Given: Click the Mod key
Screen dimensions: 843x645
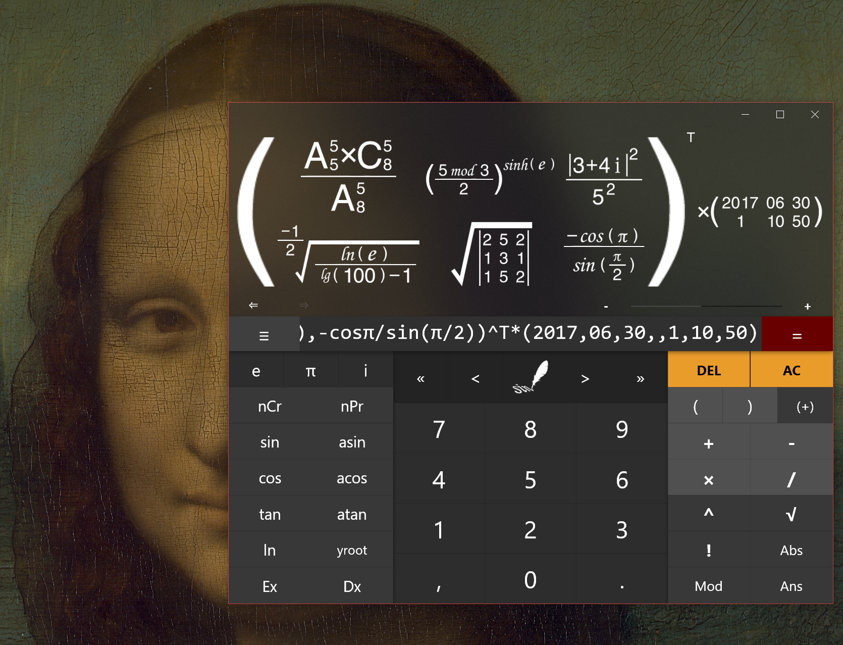Looking at the screenshot, I should (709, 586).
